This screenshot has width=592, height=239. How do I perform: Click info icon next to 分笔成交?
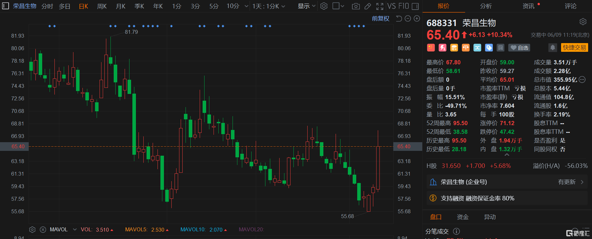click(456, 231)
